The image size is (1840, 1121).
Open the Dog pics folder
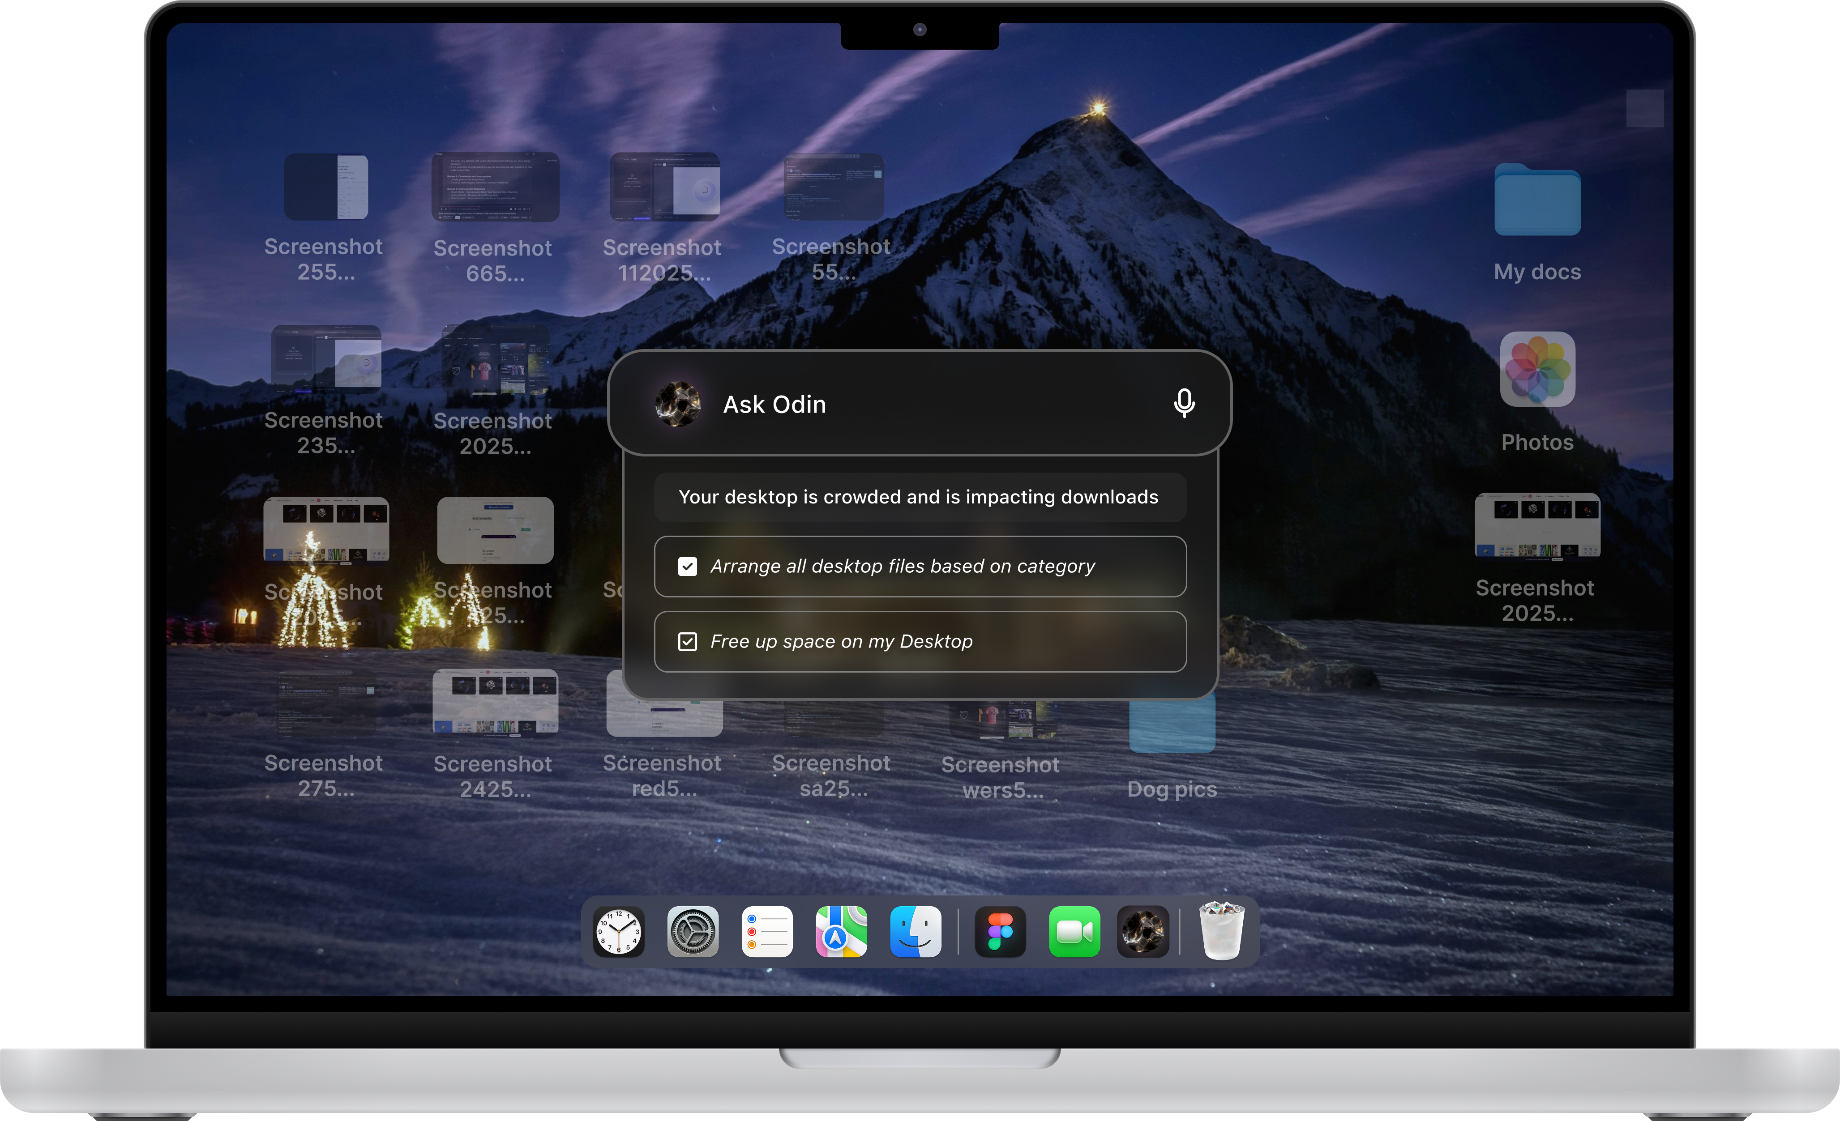[1172, 724]
